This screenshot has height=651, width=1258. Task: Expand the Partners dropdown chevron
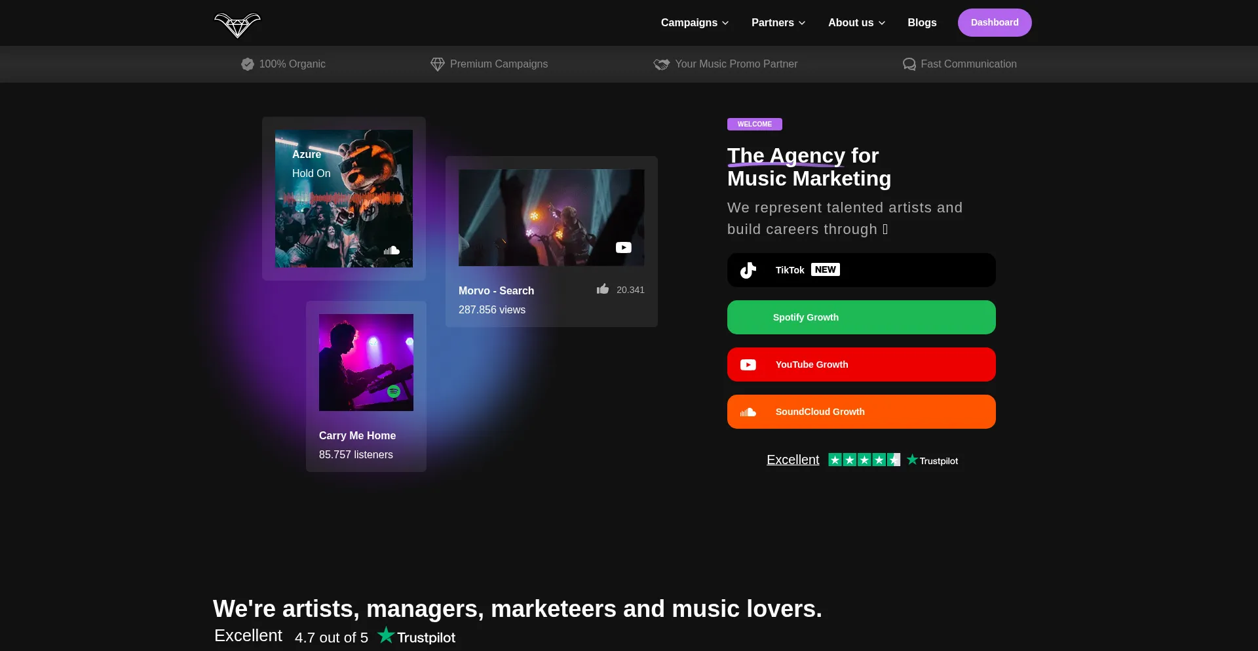[x=802, y=23]
